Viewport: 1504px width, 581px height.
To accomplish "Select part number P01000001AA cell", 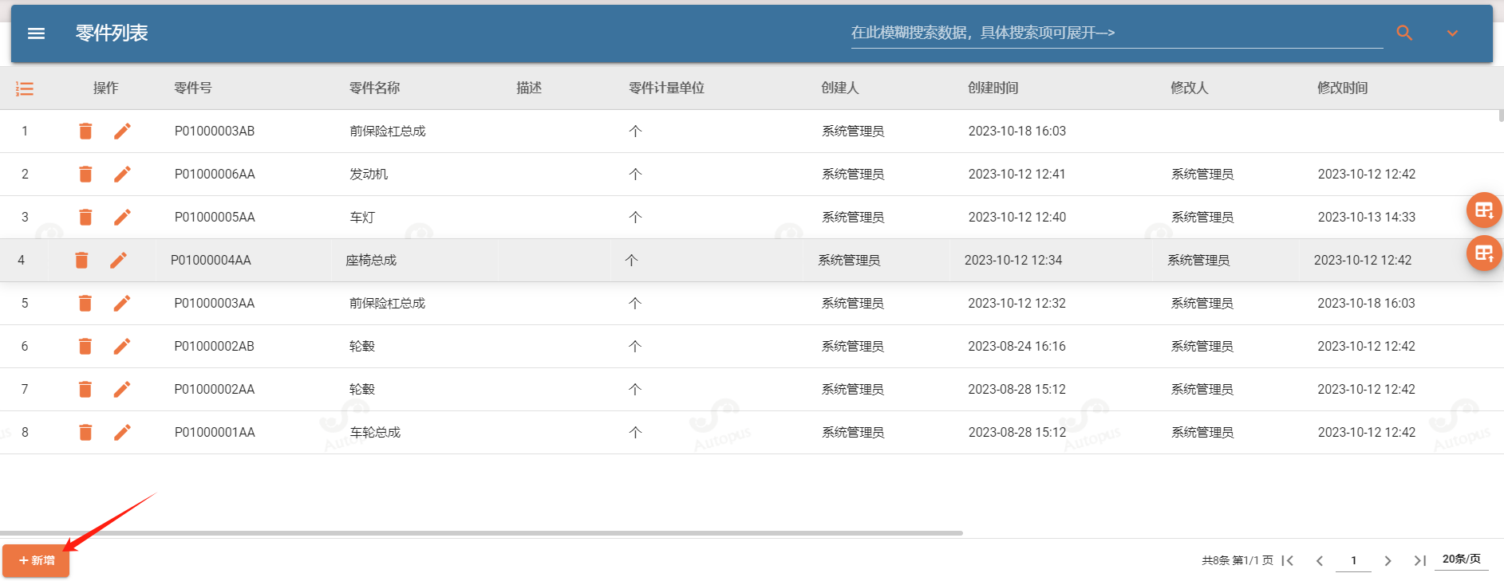I will coord(215,432).
